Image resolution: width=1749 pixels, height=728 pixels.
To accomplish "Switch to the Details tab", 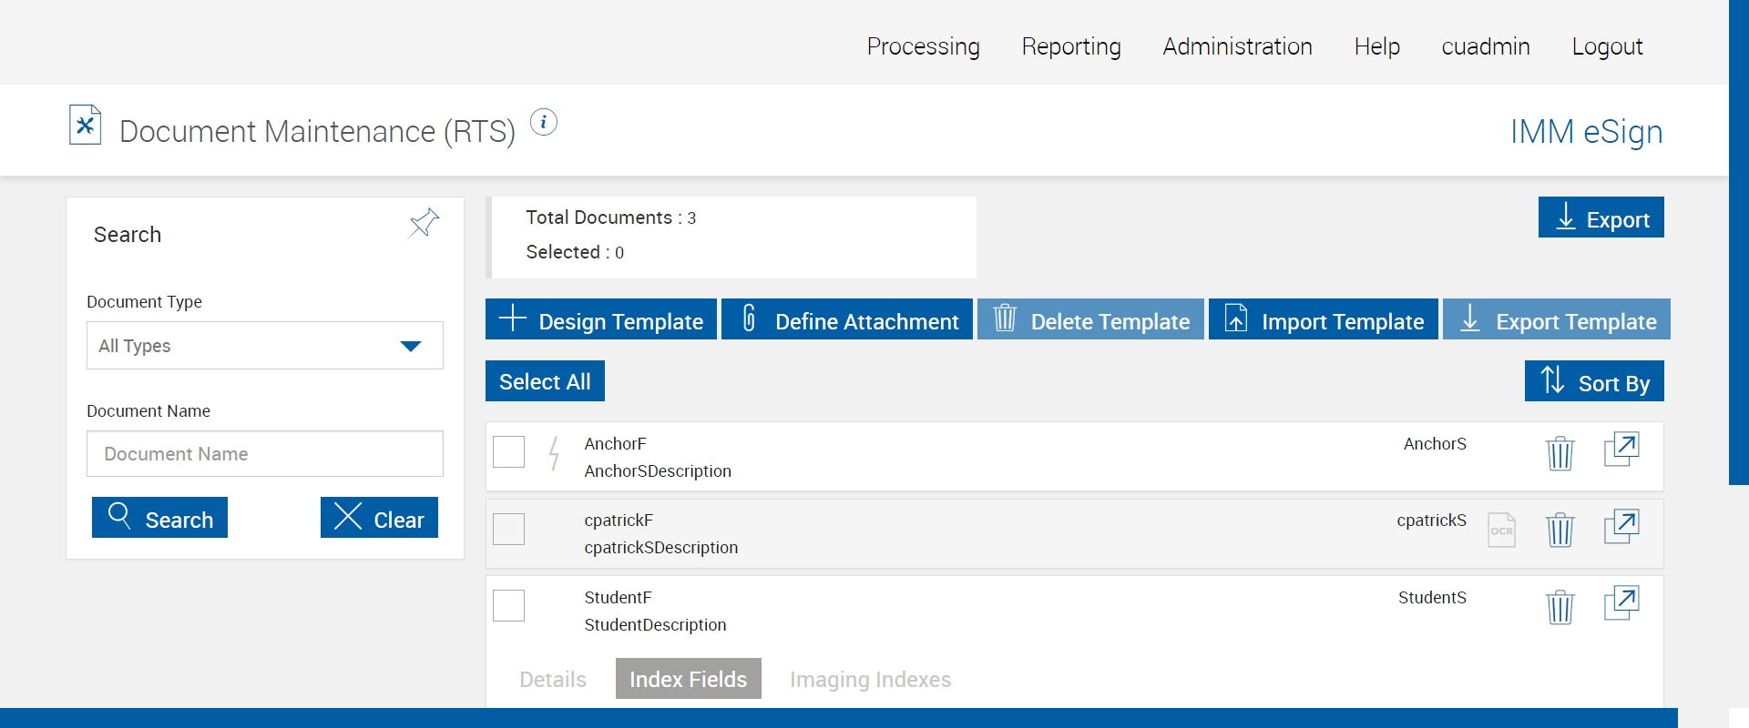I will (553, 680).
